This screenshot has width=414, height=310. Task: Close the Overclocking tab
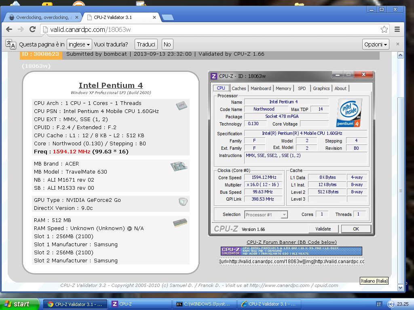(76, 17)
